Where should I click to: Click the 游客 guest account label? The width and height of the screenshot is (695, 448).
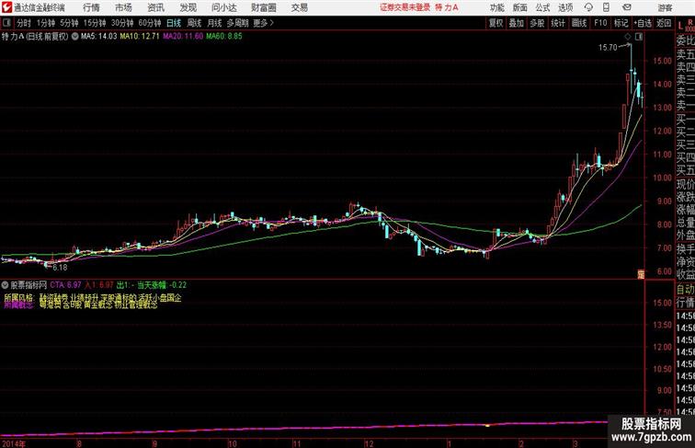tap(665, 7)
